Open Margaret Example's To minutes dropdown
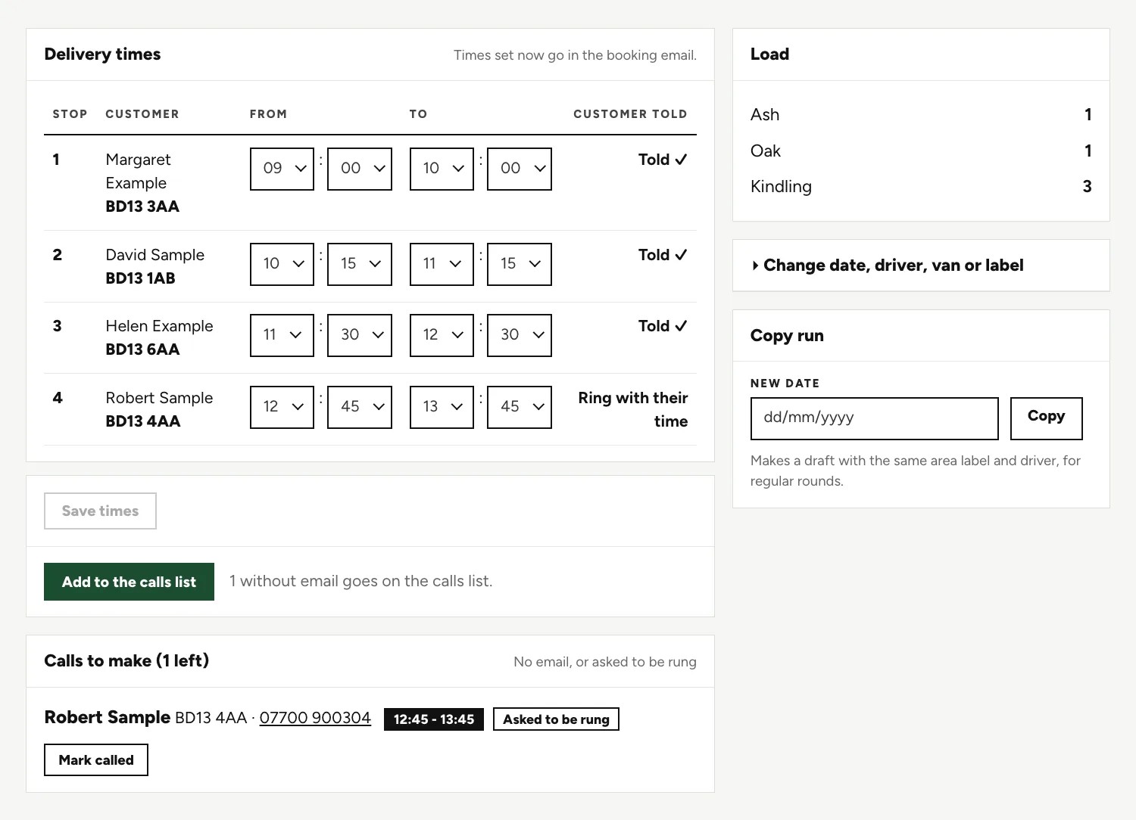 click(520, 169)
